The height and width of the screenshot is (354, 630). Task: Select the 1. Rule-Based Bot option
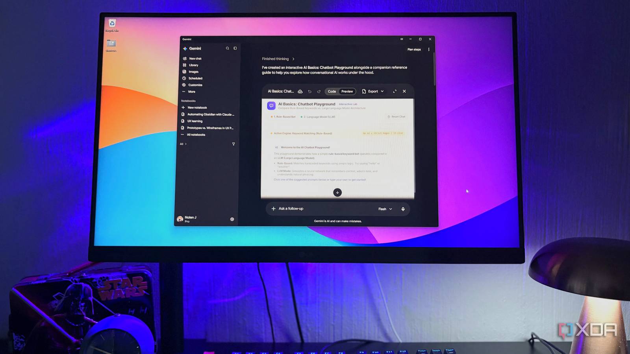[x=283, y=117]
